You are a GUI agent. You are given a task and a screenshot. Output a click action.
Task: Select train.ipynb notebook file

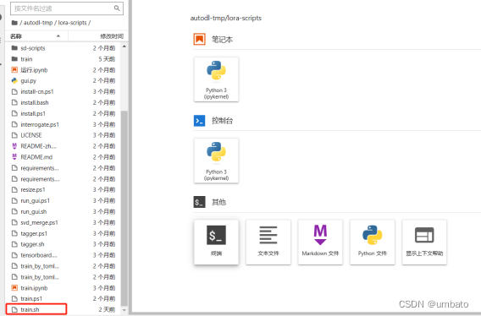pos(64,288)
